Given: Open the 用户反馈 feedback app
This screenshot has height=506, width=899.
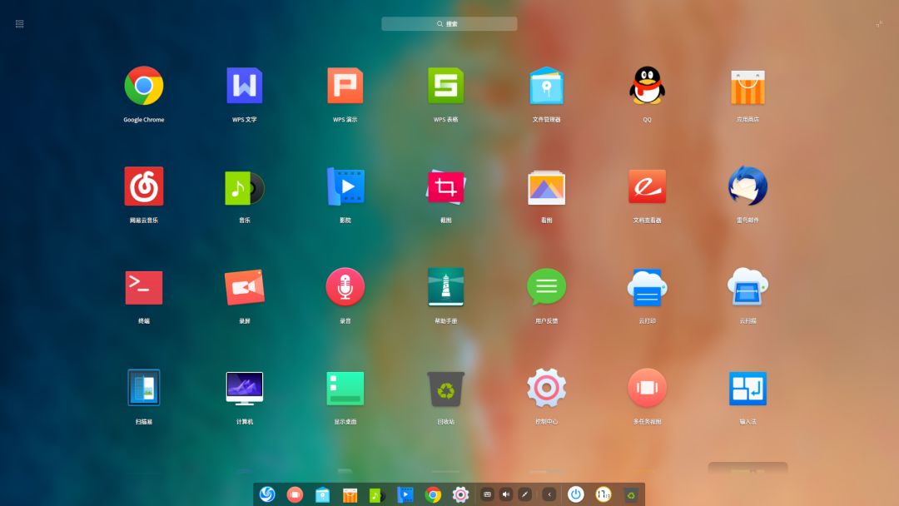Looking at the screenshot, I should click(x=546, y=286).
